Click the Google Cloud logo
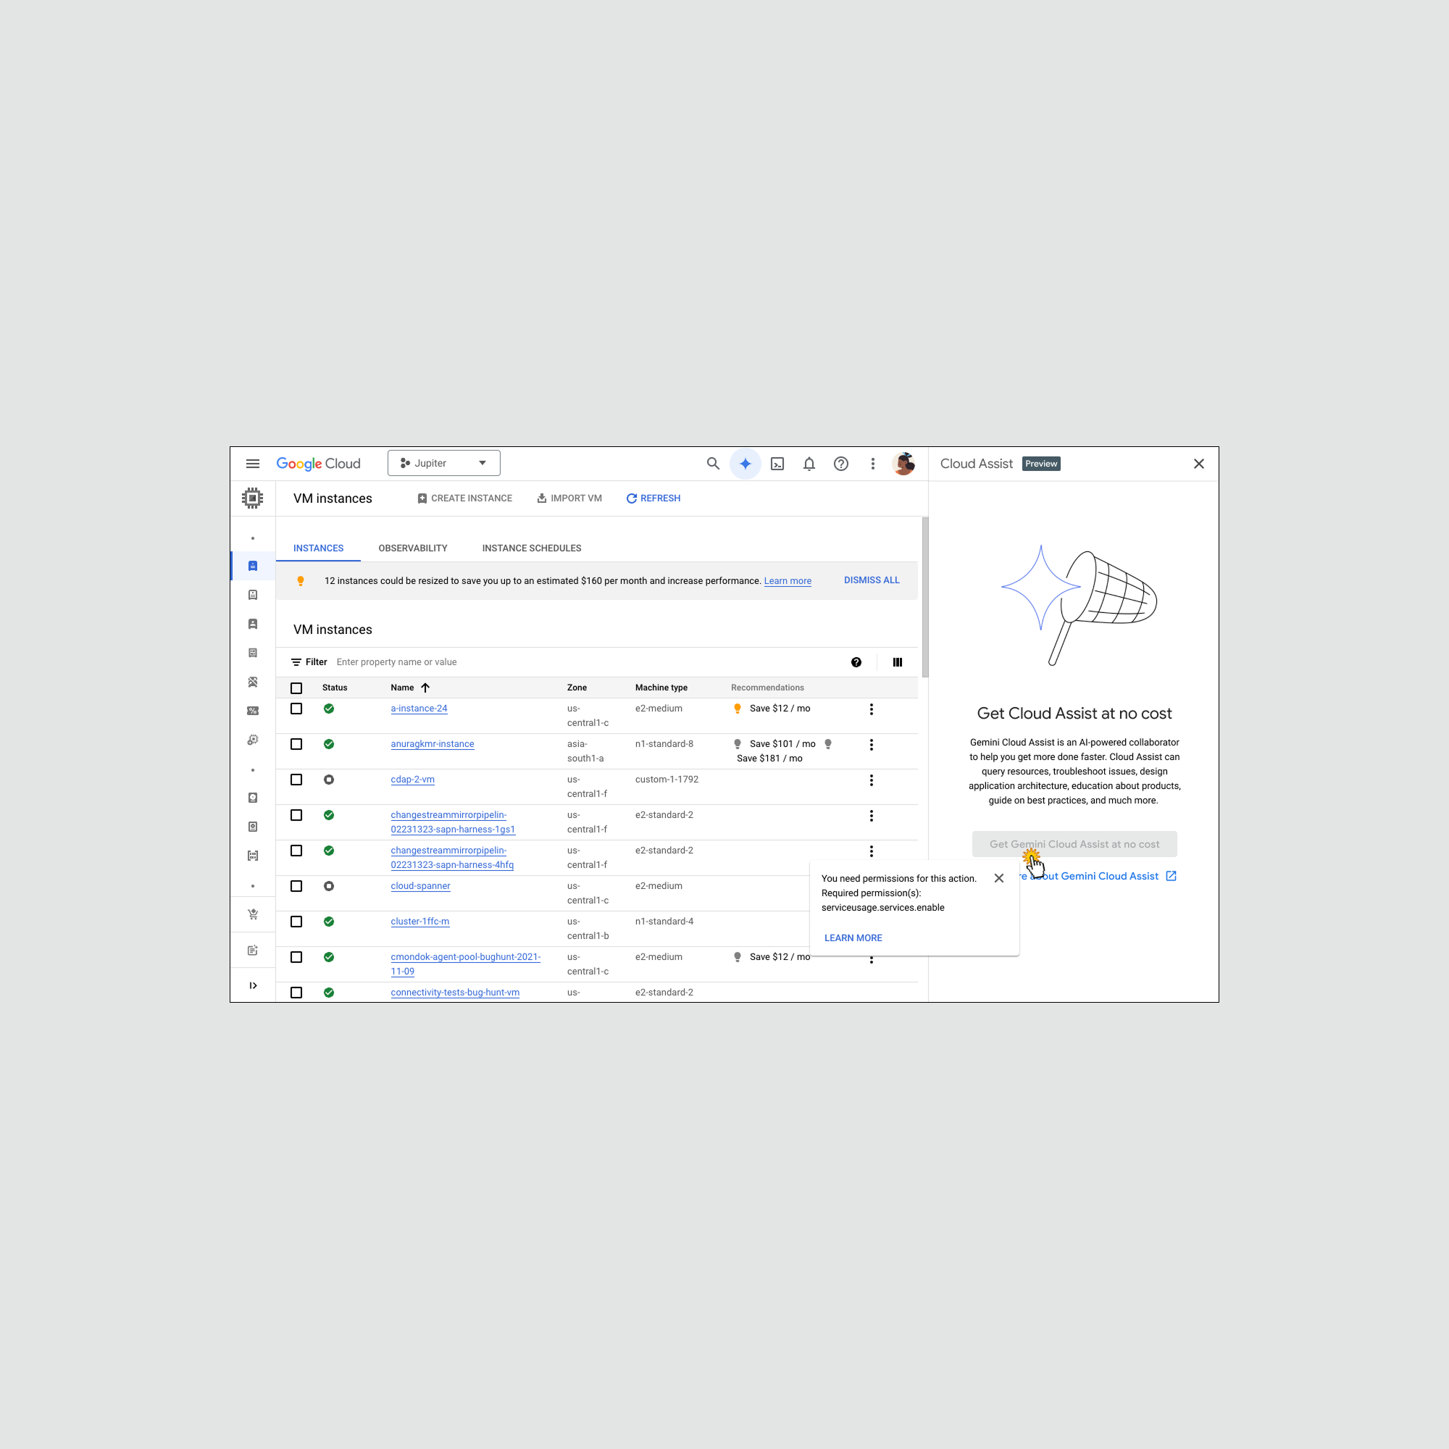 pos(318,464)
